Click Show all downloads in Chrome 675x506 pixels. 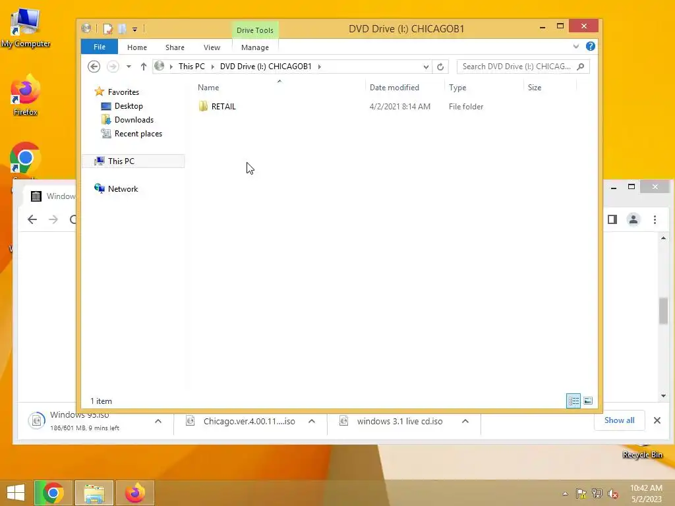pos(620,420)
